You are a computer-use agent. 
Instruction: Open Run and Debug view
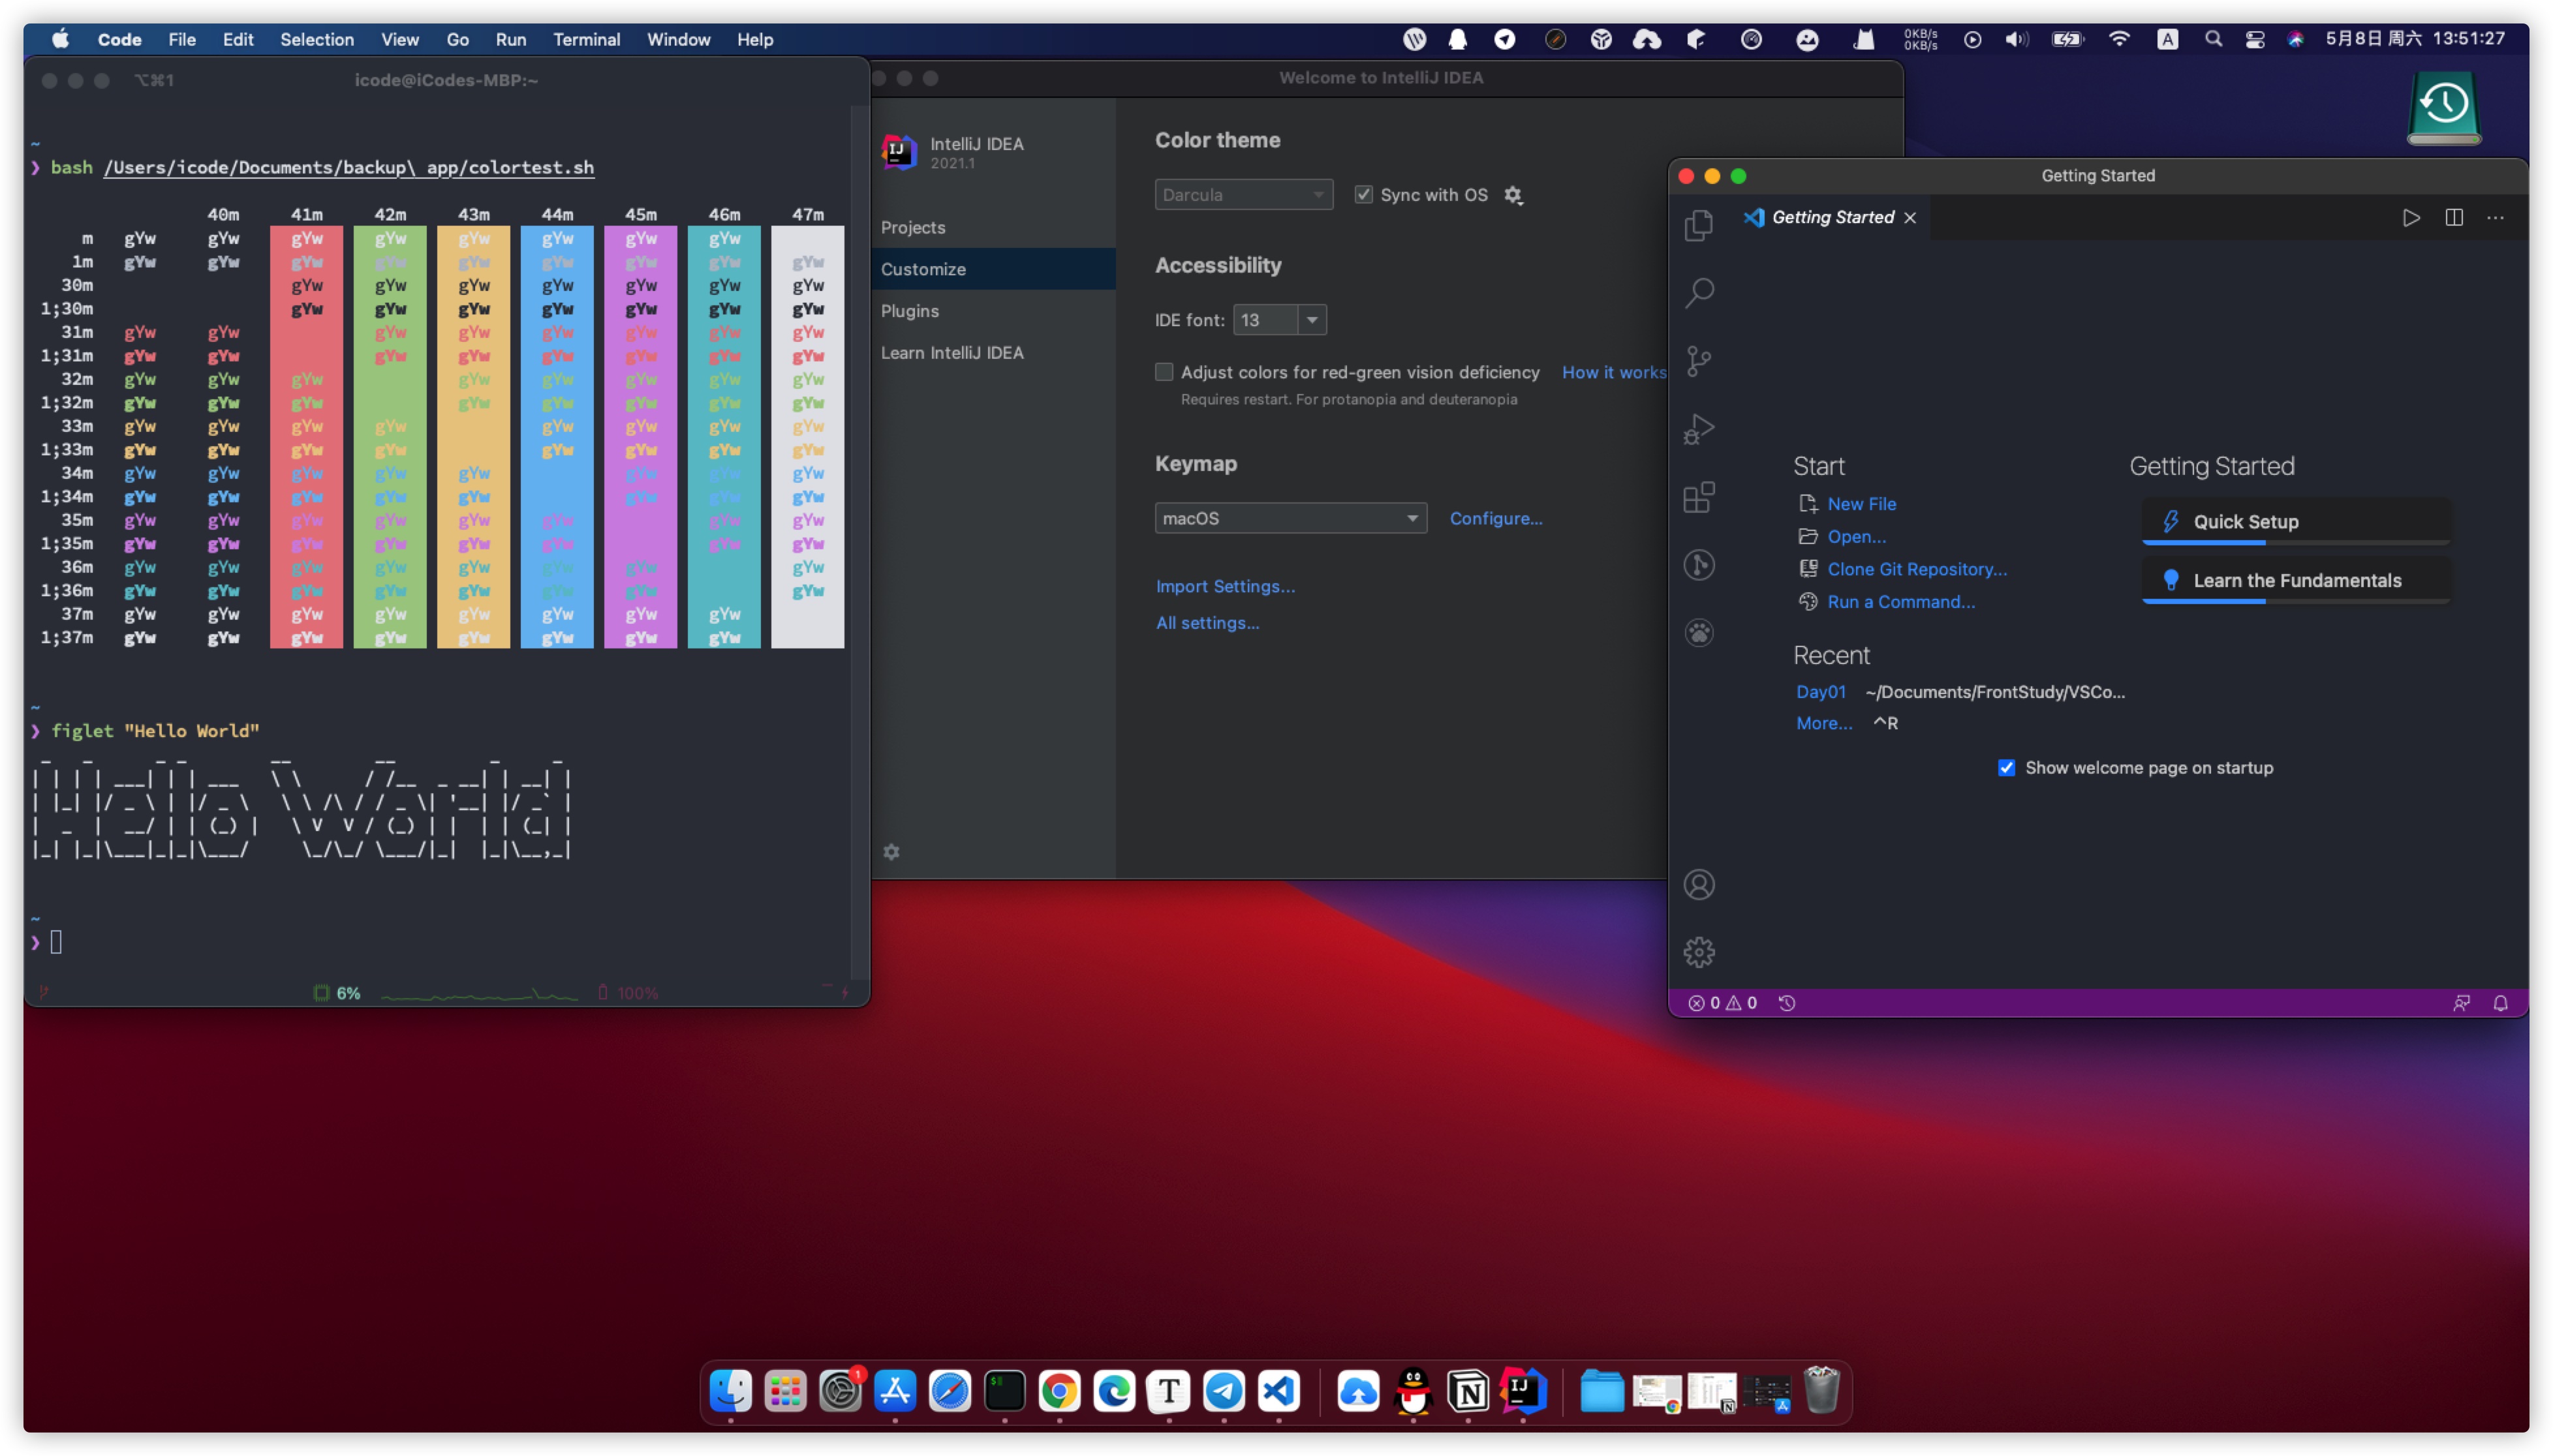click(1697, 429)
